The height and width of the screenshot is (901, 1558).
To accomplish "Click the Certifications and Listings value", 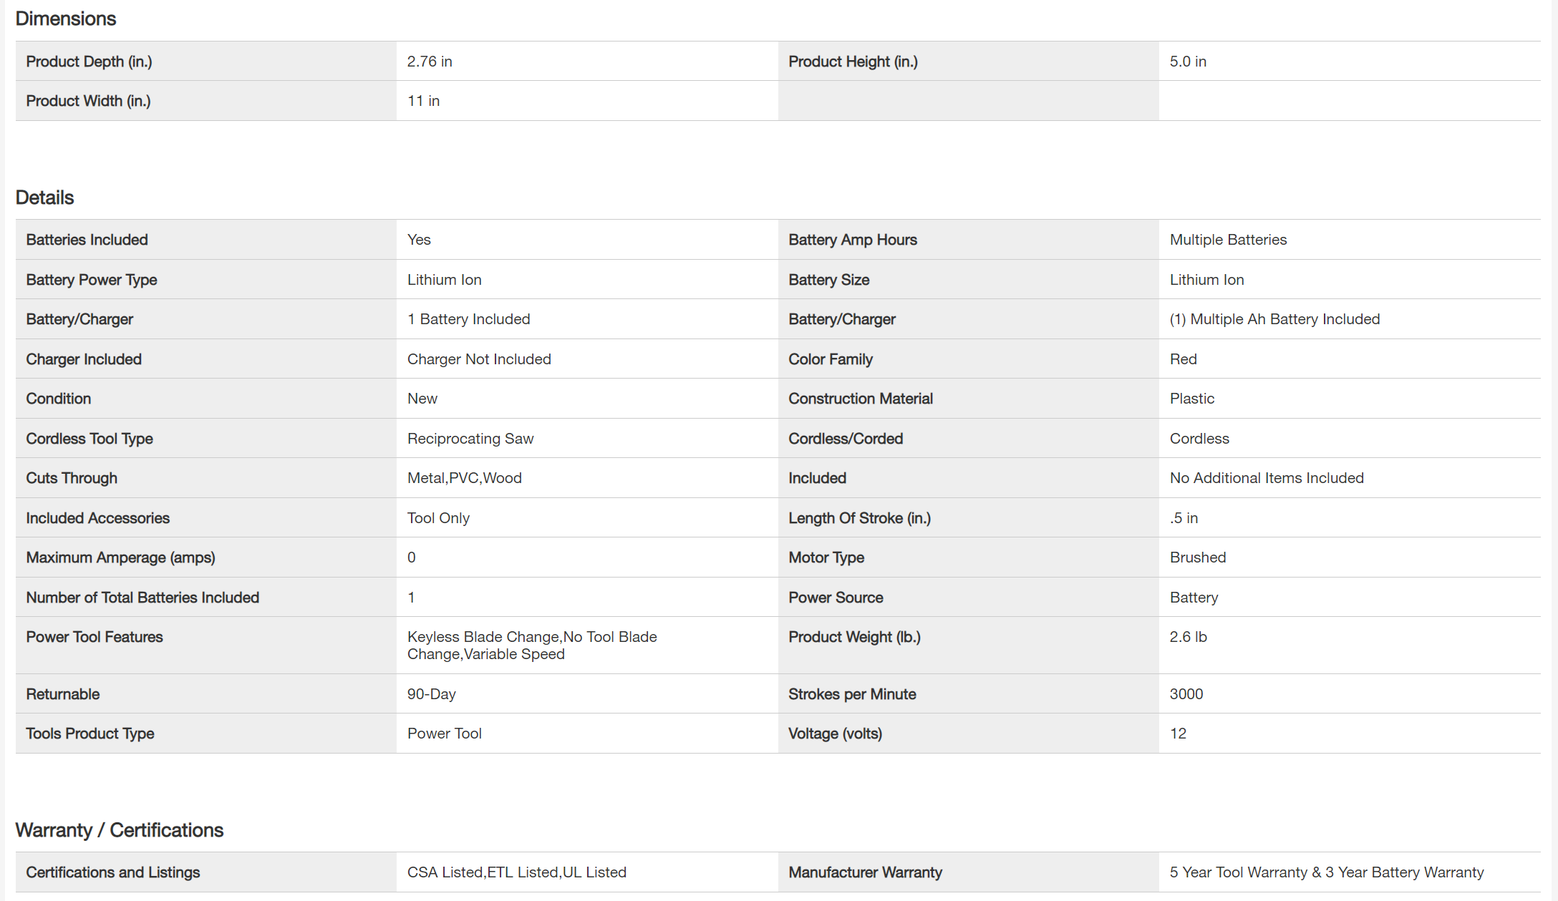I will [516, 872].
